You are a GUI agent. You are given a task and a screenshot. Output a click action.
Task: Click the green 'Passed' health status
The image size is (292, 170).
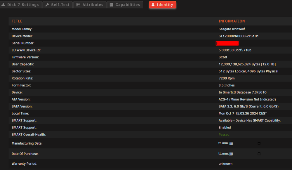[224, 134]
